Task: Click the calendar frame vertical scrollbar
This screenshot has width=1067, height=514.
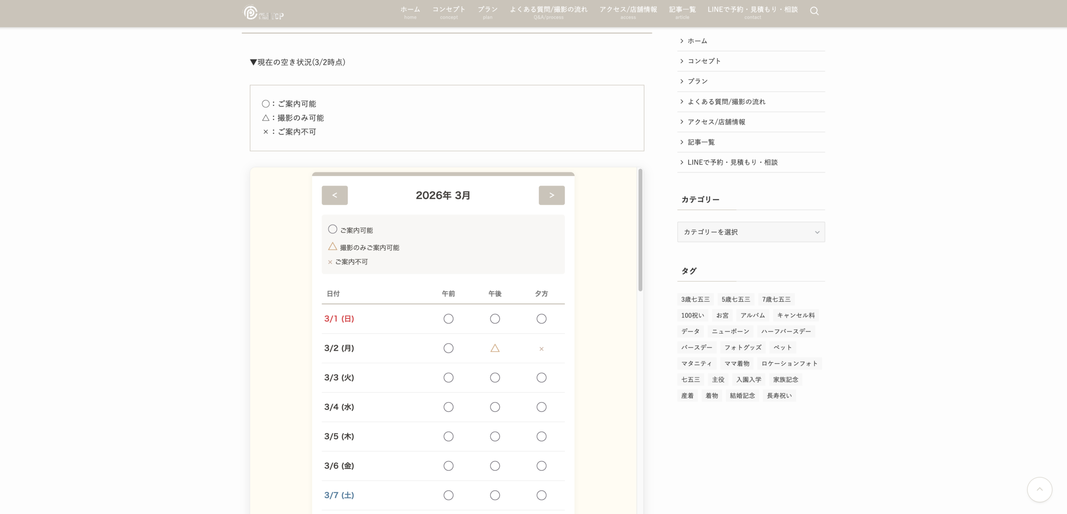Action: 640,229
